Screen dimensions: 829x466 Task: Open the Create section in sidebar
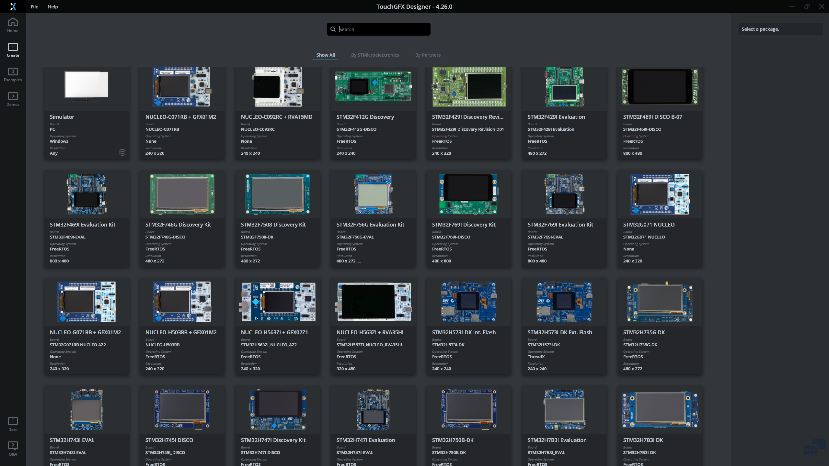[13, 50]
